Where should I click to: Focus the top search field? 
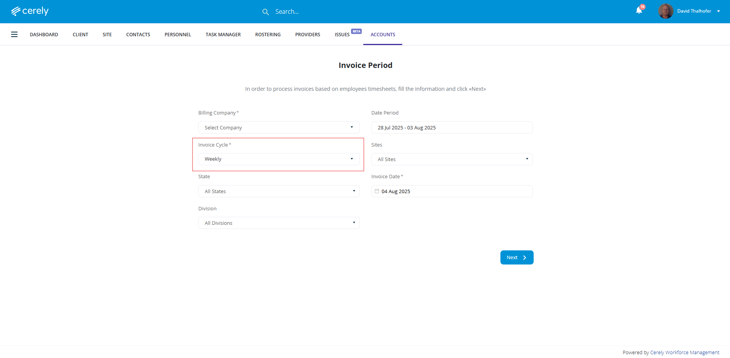[x=325, y=12]
